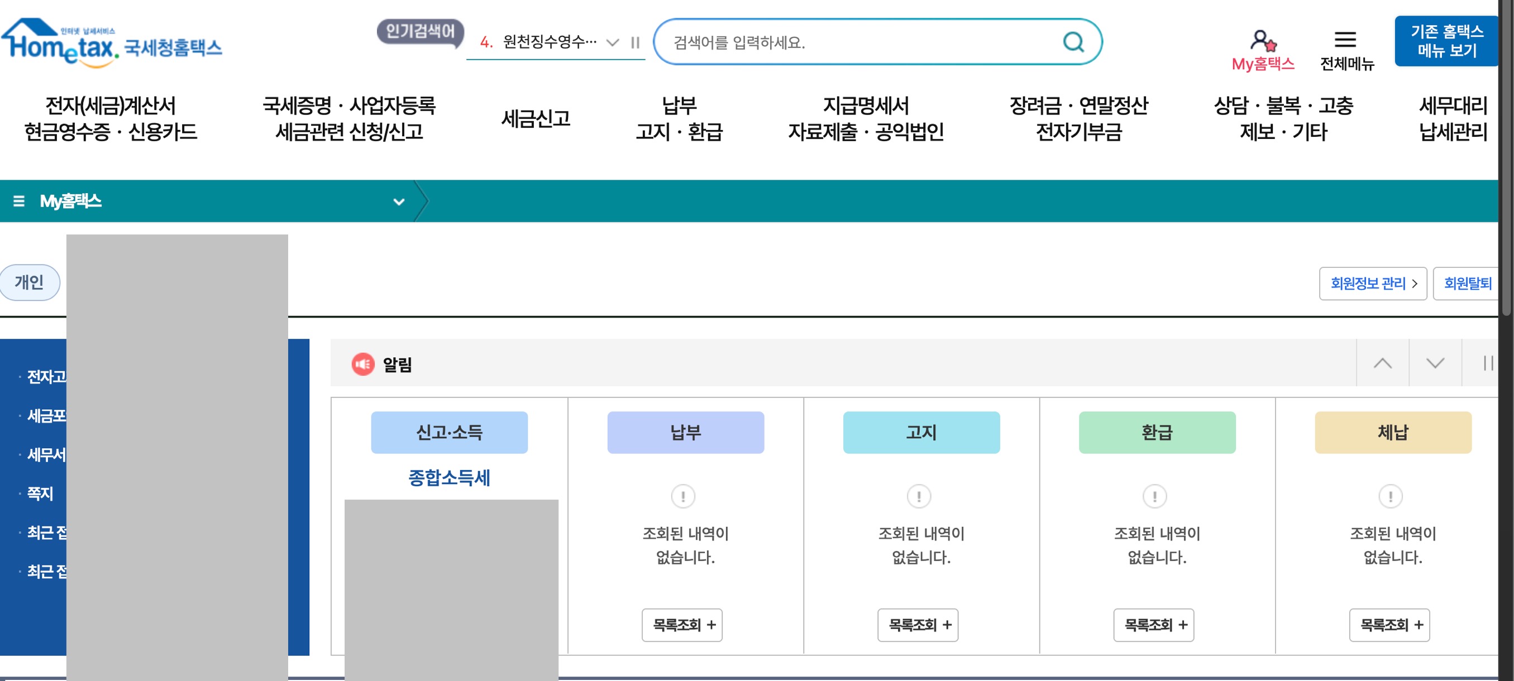Open 전체메뉴 hamburger icon
1514x681 pixels.
pos(1345,40)
